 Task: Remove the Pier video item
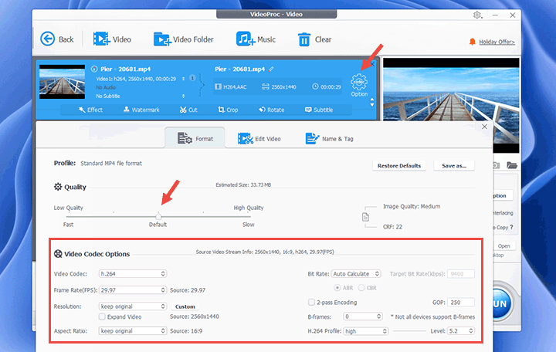click(372, 64)
